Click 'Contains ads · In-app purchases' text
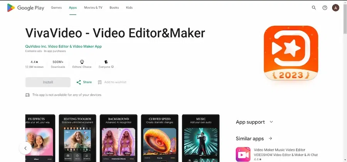 tap(45, 51)
